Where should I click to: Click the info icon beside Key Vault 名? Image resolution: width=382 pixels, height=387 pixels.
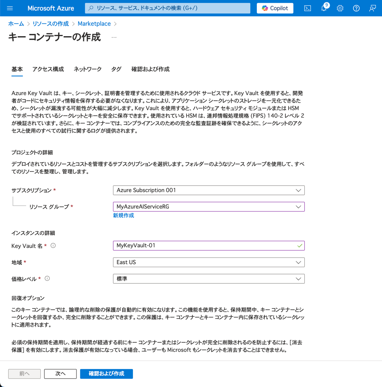(53, 246)
